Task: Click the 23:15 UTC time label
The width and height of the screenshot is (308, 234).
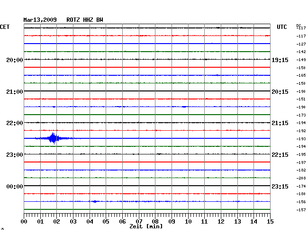Action: tap(280, 186)
